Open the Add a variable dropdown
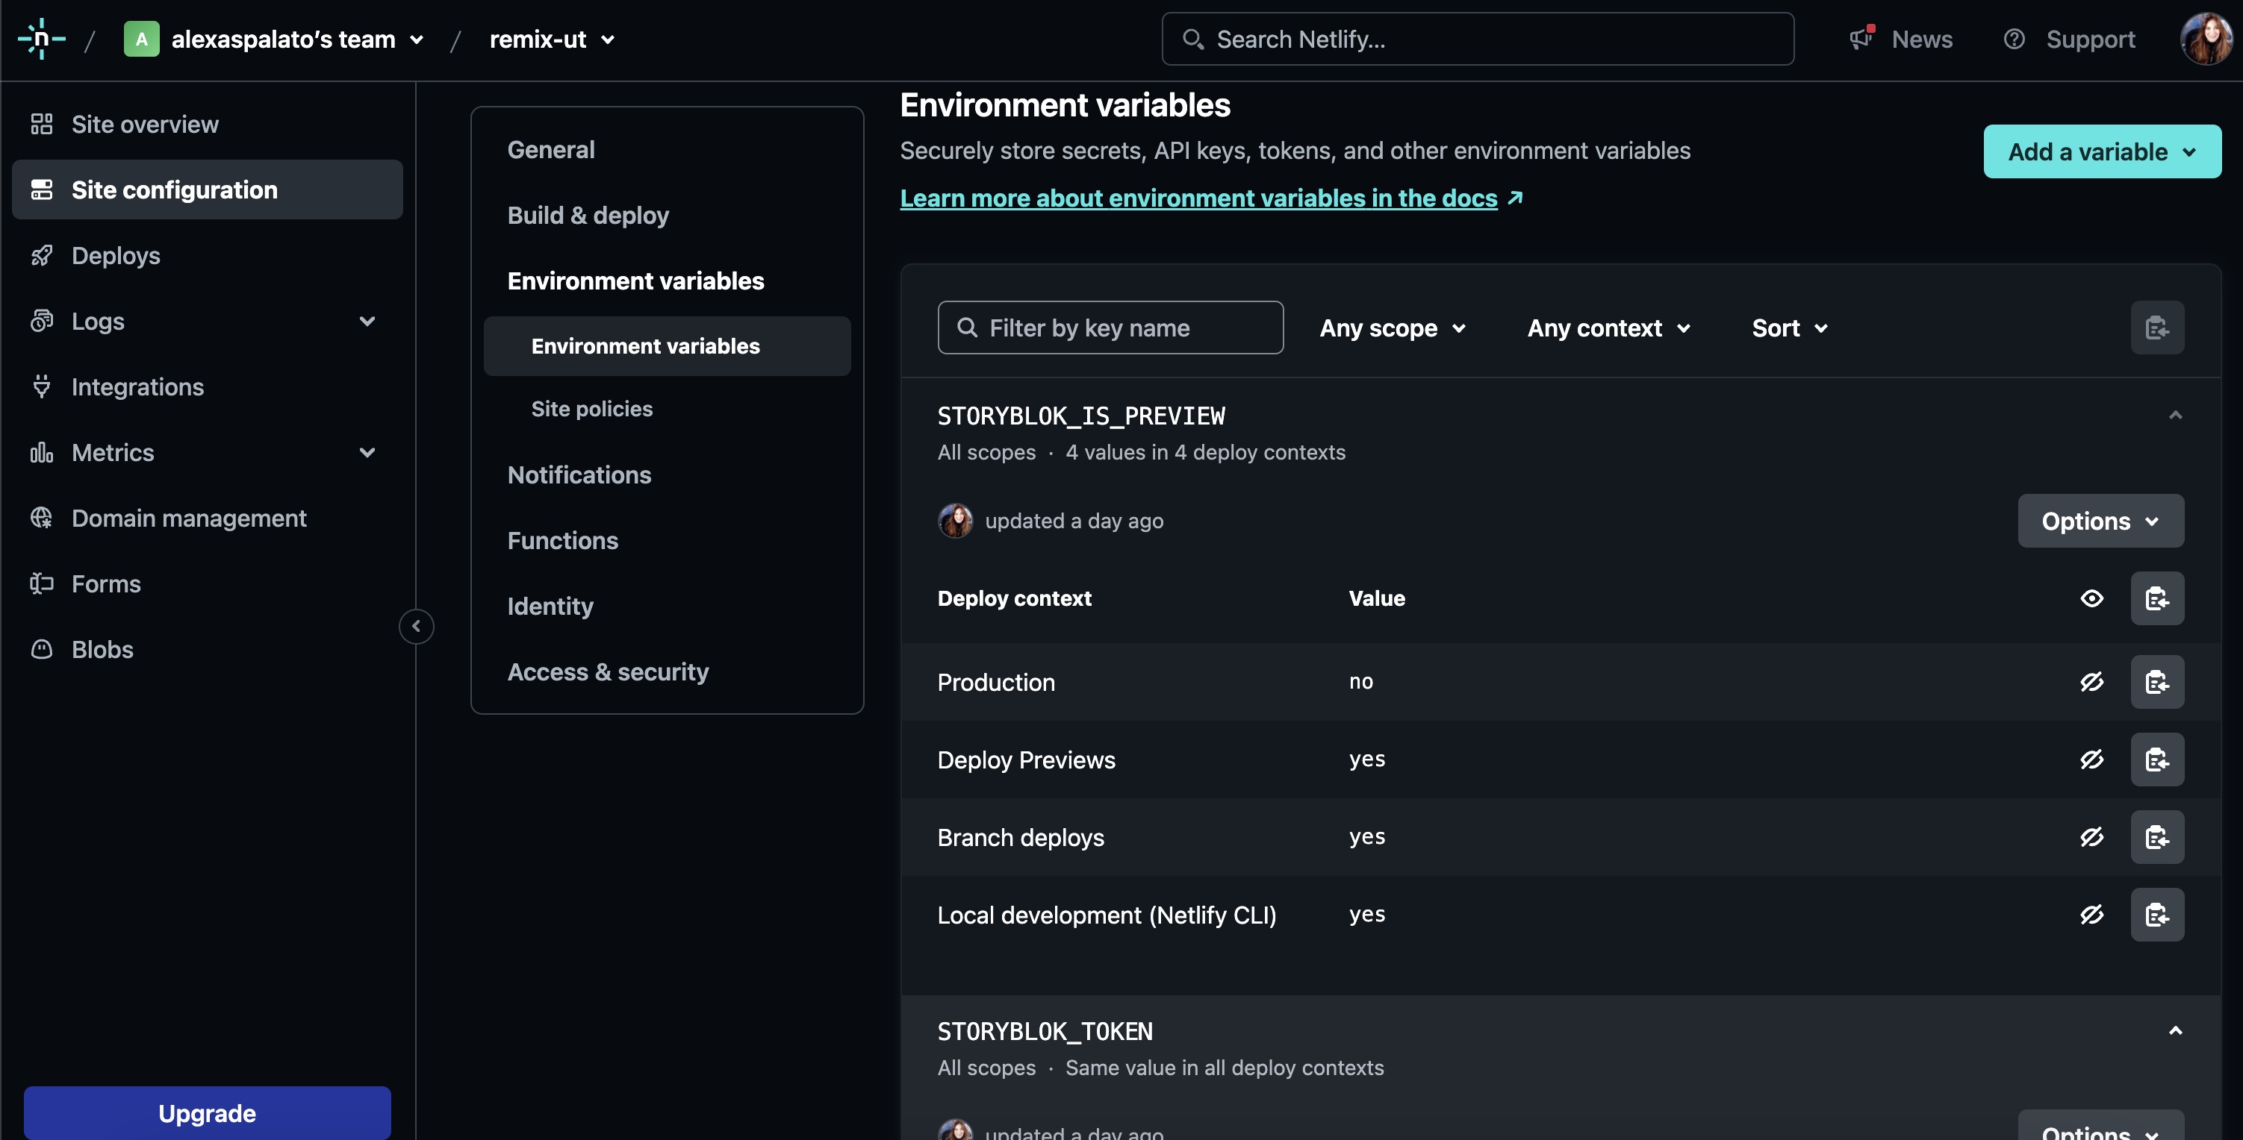 coord(2102,151)
